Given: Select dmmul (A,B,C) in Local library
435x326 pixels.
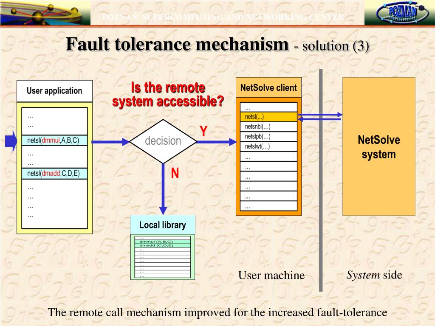Looking at the screenshot, I should point(163,242).
